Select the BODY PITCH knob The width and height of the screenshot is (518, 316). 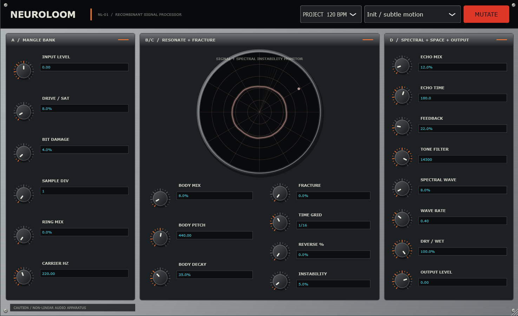[x=160, y=238]
